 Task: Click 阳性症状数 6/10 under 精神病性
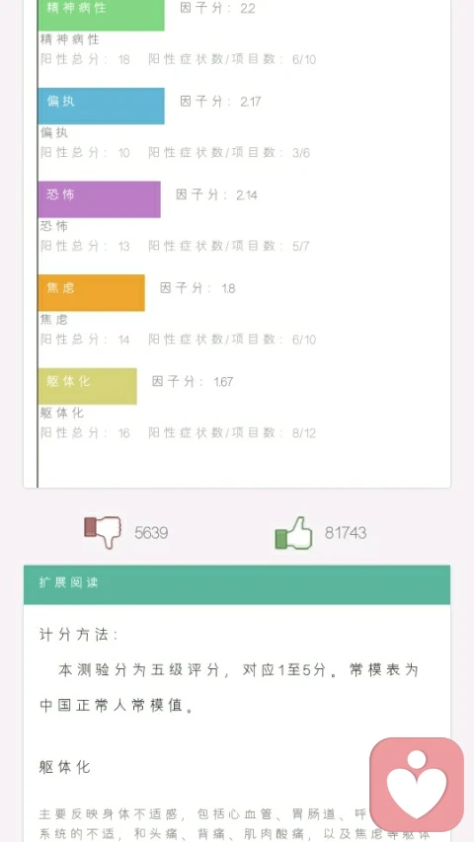(232, 59)
